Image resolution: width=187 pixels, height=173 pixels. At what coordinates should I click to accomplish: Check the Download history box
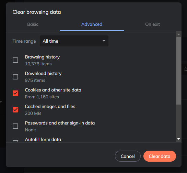pyautogui.click(x=15, y=77)
